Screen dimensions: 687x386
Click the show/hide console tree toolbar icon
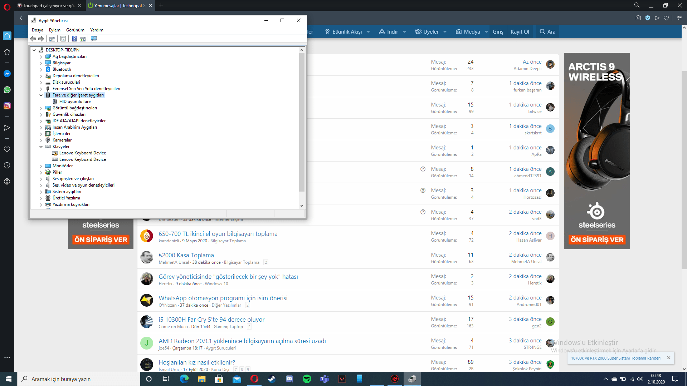pyautogui.click(x=52, y=39)
